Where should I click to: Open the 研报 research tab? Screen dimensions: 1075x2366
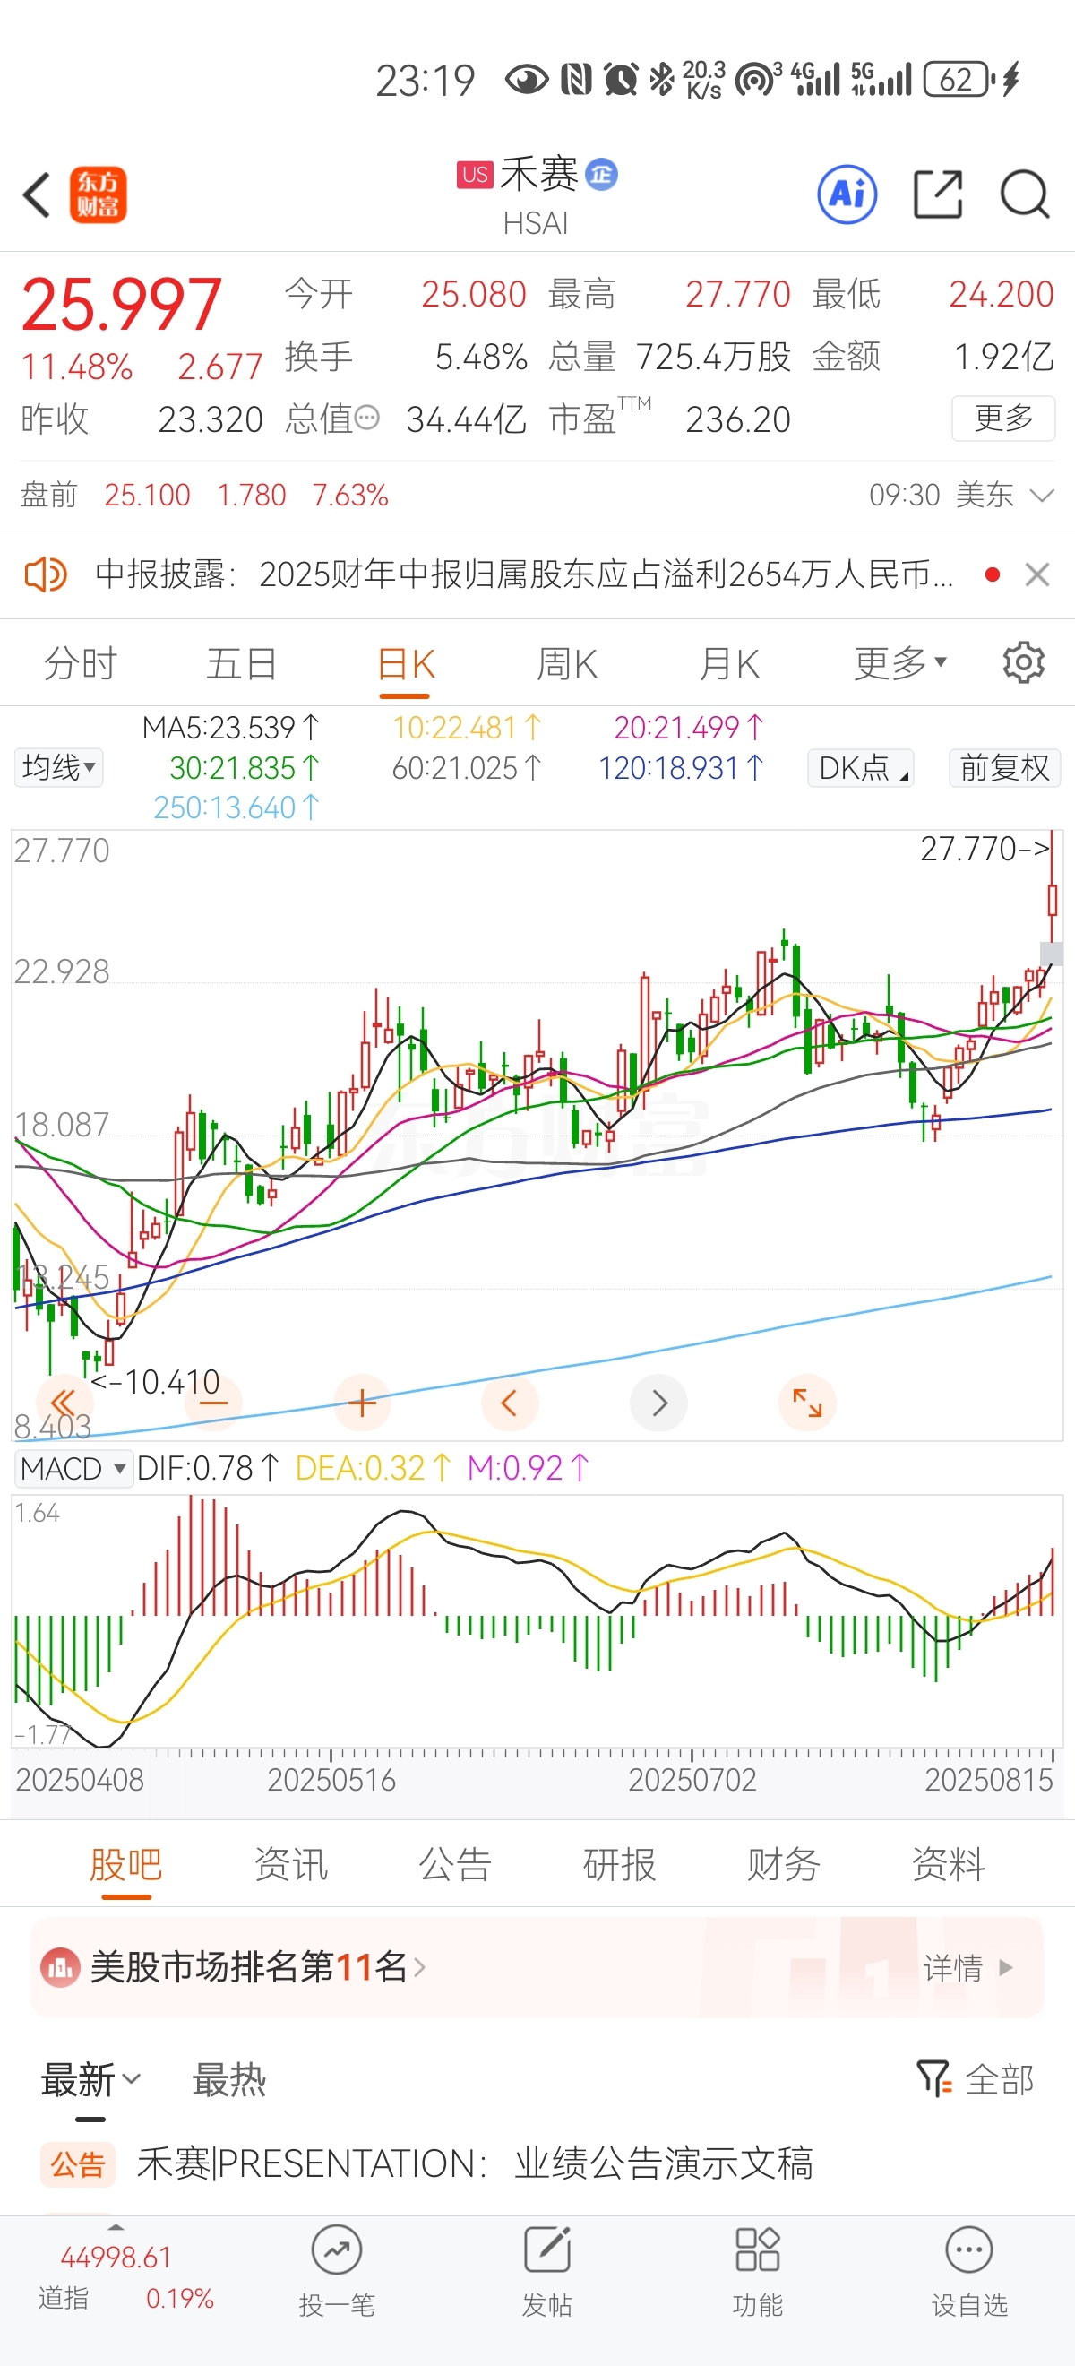point(620,1864)
